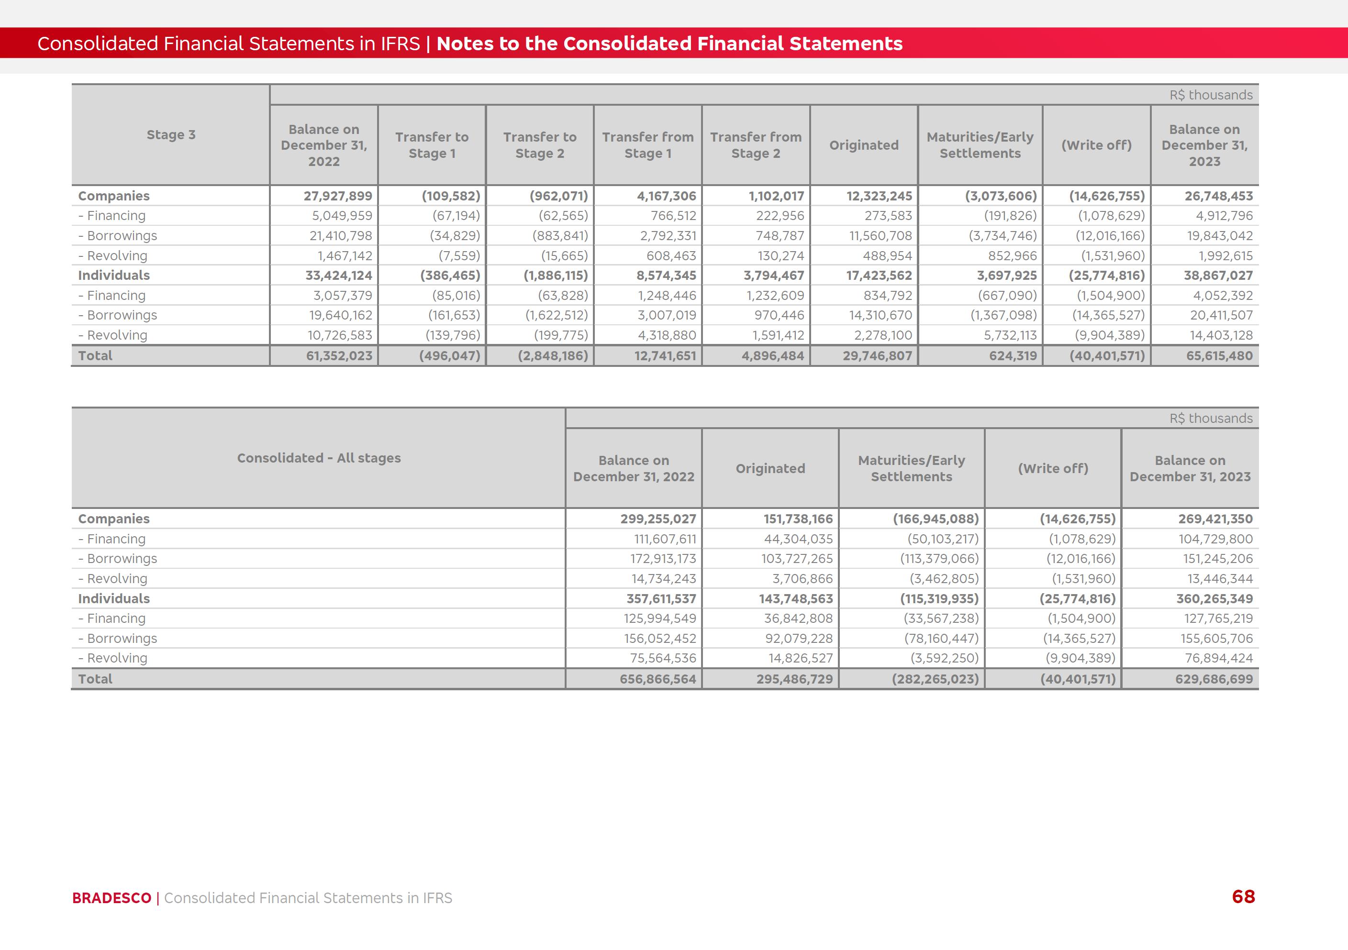Click the Maturities/Early Settlements header in lower table

[911, 468]
